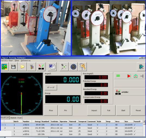The image size is (146, 138).
Task: Click energy value 71.22
Action: pyautogui.click(x=38, y=131)
